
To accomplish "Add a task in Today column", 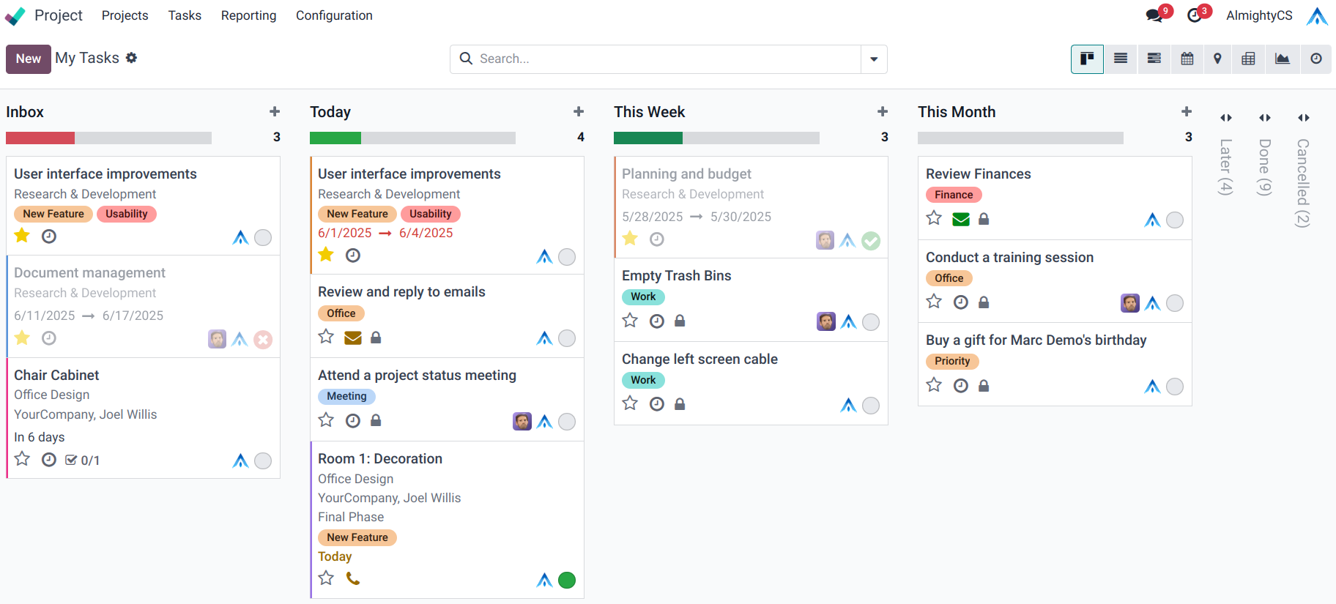I will (579, 111).
